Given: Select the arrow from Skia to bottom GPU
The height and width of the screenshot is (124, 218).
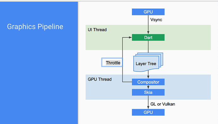Looking at the screenshot, I should tap(148, 102).
